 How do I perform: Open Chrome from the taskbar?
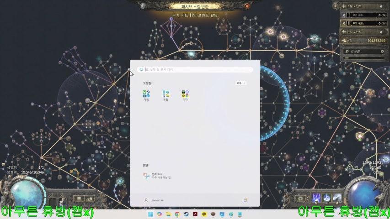177,214
